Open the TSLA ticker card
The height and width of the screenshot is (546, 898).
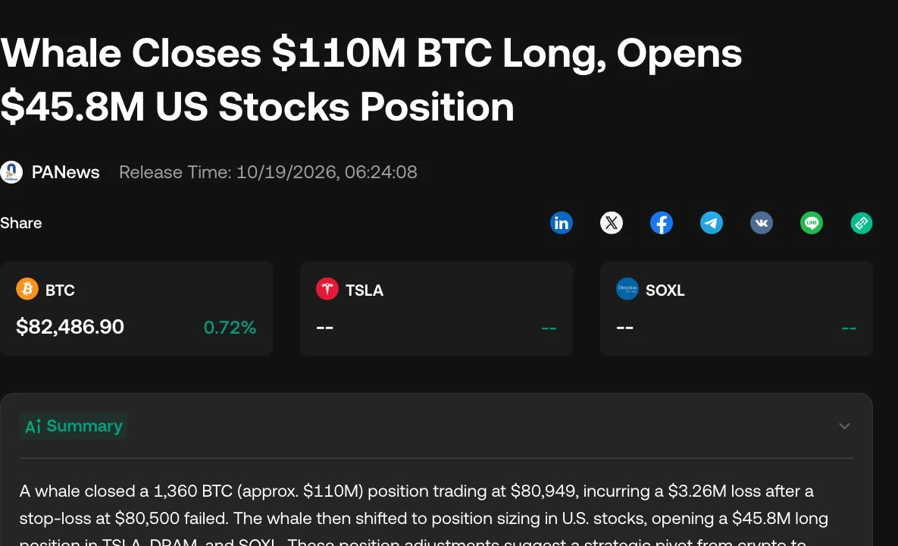436,309
